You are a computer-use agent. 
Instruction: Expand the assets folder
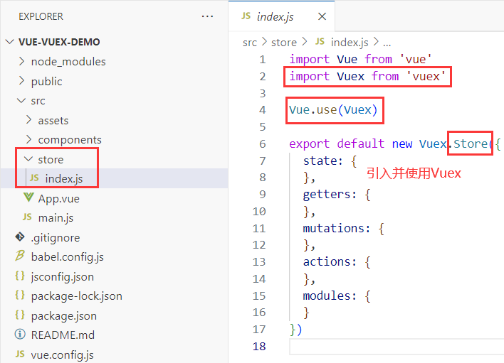[x=29, y=119]
